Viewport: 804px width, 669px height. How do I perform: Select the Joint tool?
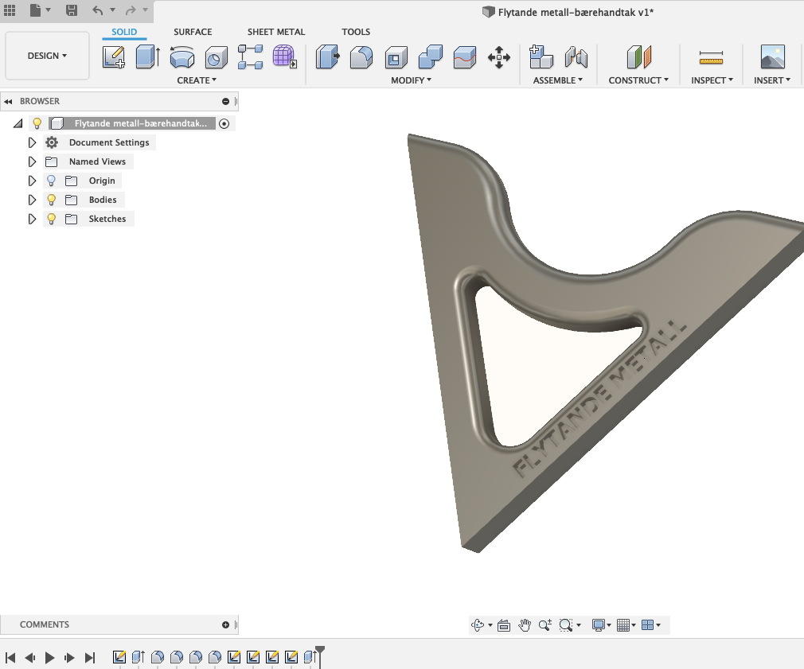(576, 56)
